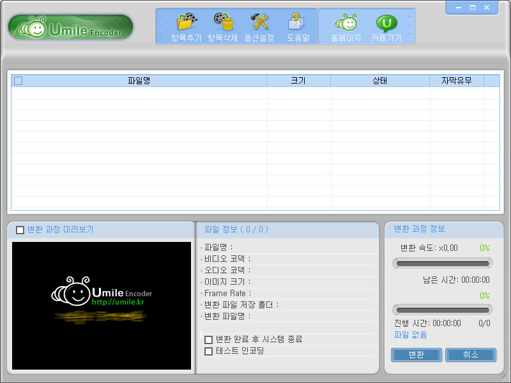Click the Umile Encoder logo at top left
Viewport: 511px width, 383px height.
pos(71,27)
